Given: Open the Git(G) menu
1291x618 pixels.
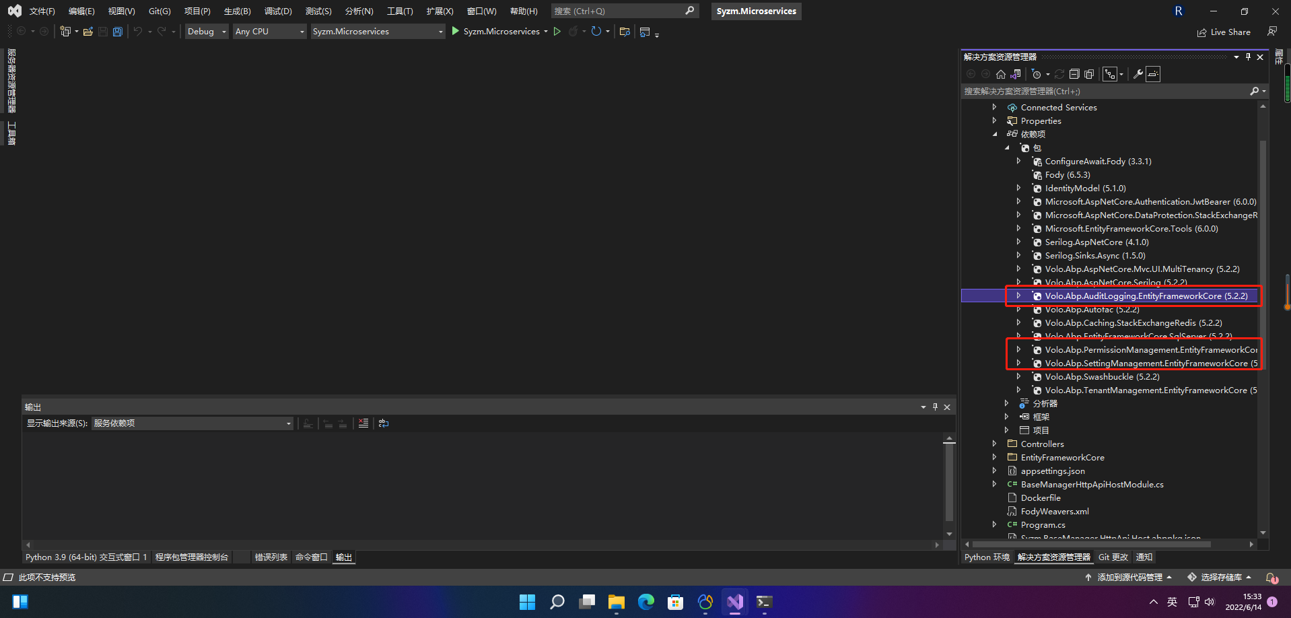Looking at the screenshot, I should [160, 11].
